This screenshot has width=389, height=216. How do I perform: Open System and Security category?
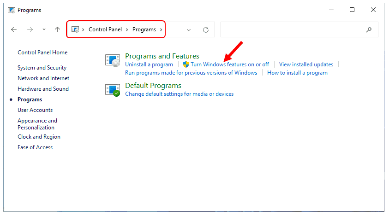pos(42,68)
